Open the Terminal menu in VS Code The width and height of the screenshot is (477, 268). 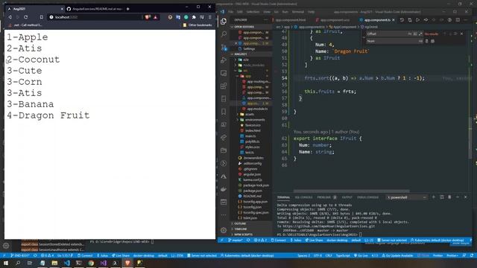point(298,12)
